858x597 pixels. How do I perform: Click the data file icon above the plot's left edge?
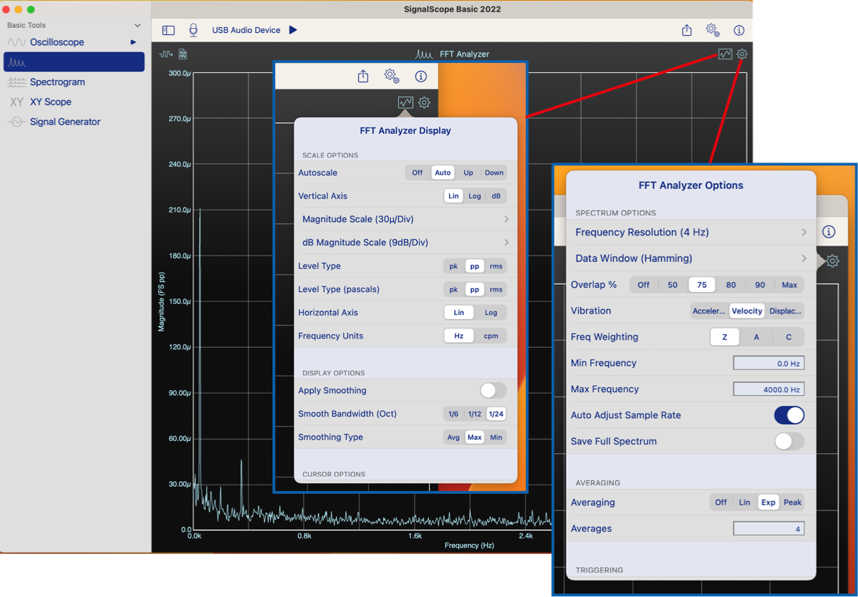183,54
